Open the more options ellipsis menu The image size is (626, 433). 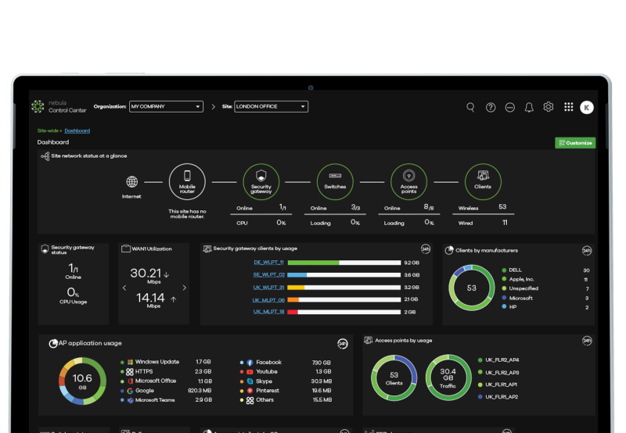coord(510,107)
